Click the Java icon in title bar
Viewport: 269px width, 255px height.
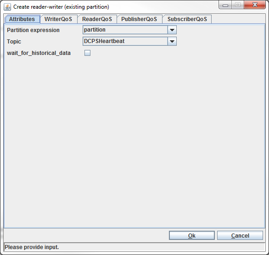(7, 7)
